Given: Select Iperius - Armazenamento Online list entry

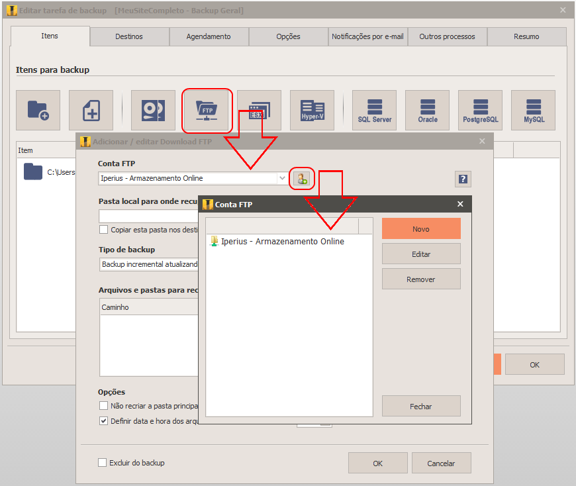Looking at the screenshot, I should click(289, 242).
